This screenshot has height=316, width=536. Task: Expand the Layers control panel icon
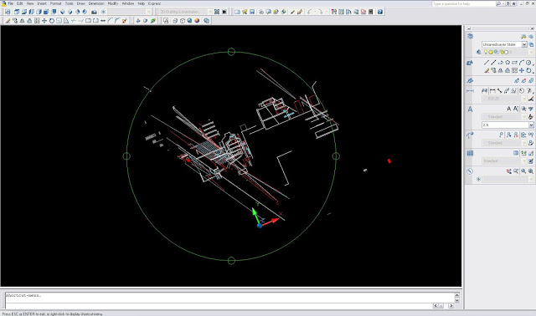click(471, 36)
